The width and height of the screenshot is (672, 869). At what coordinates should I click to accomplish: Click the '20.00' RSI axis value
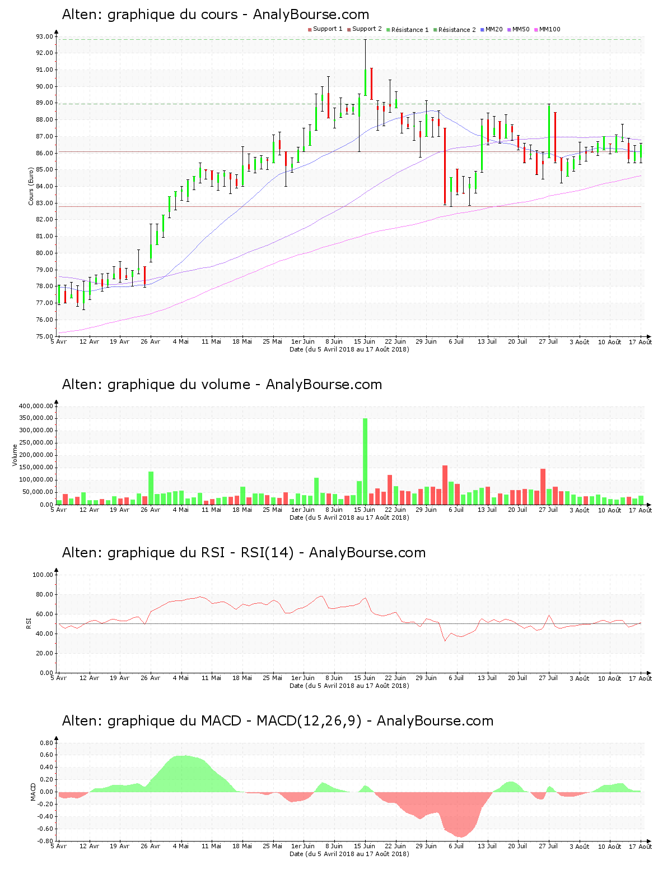[x=45, y=653]
